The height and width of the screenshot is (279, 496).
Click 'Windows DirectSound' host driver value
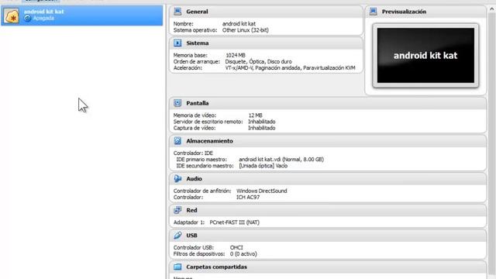262,191
